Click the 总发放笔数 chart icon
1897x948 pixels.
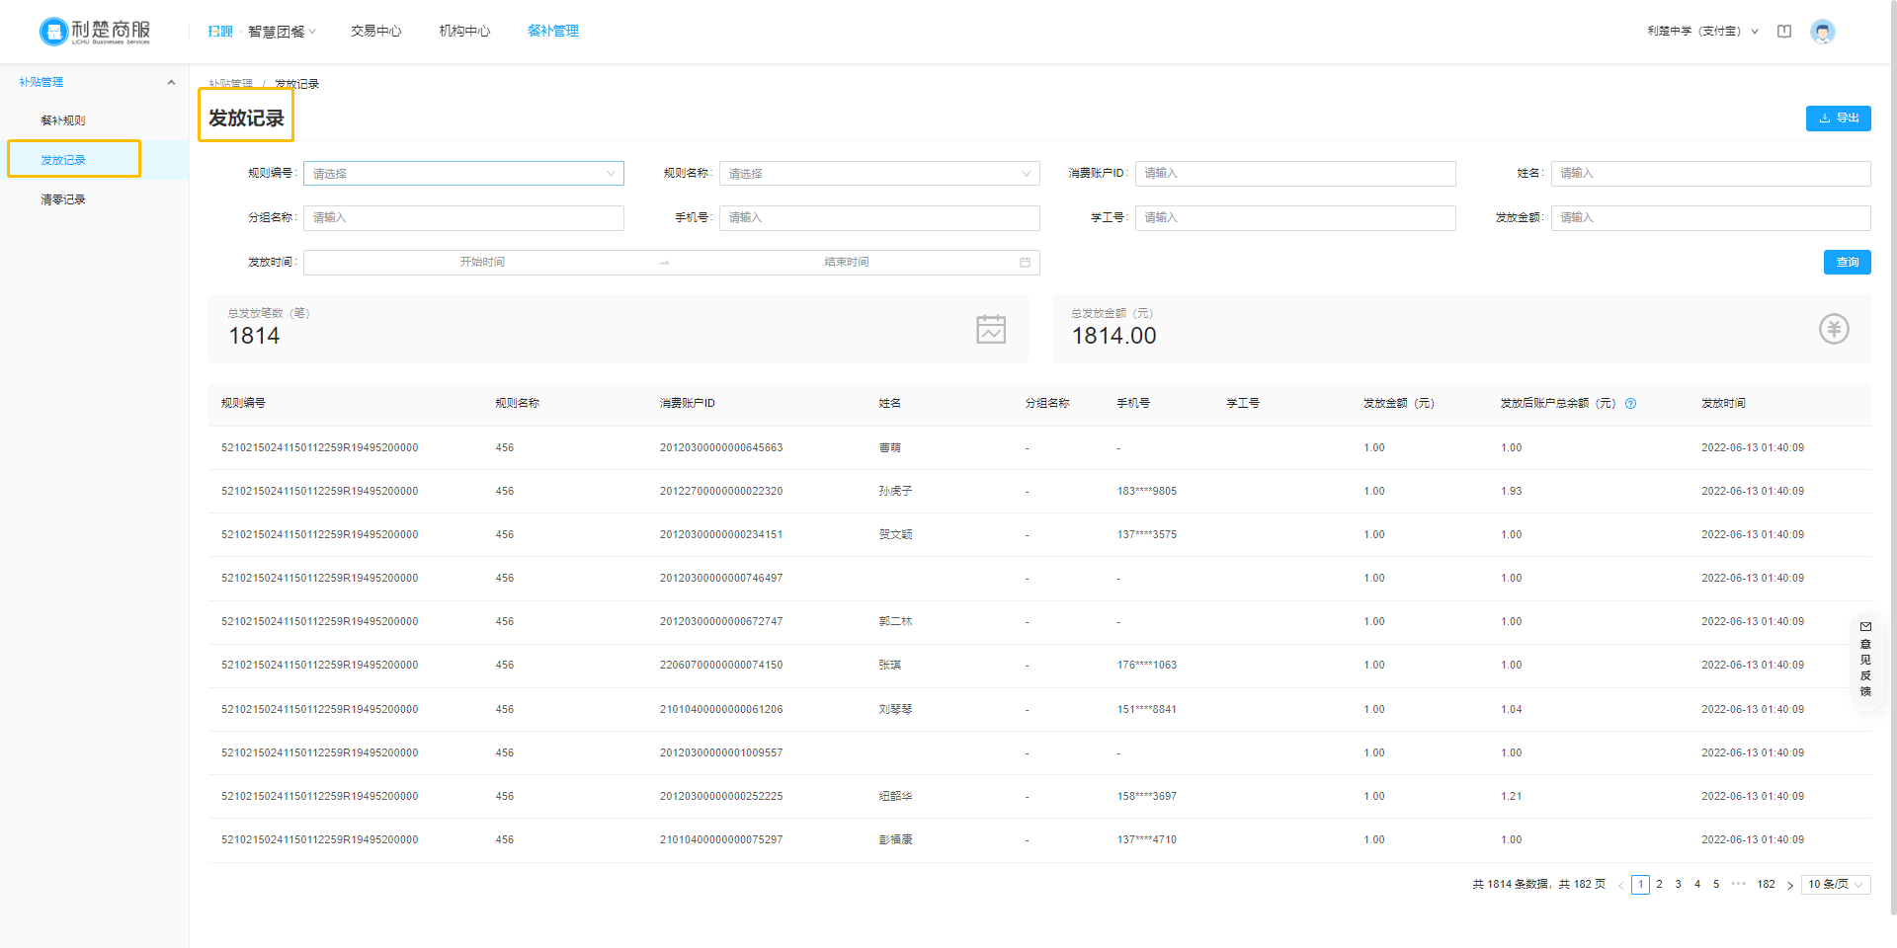click(991, 329)
